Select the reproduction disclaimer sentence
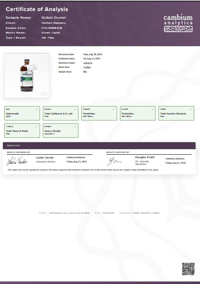This screenshot has height=284, width=200. (83, 170)
